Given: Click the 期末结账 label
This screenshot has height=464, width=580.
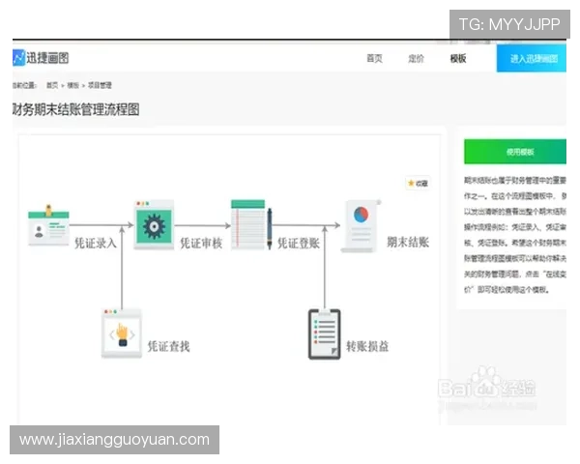Looking at the screenshot, I should (x=408, y=242).
